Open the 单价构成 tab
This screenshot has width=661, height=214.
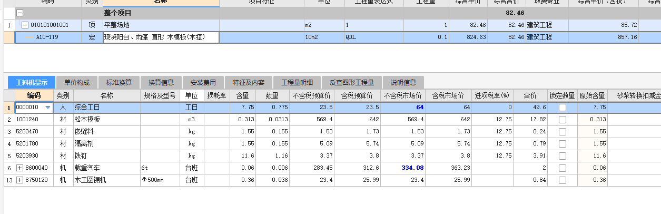(x=77, y=82)
